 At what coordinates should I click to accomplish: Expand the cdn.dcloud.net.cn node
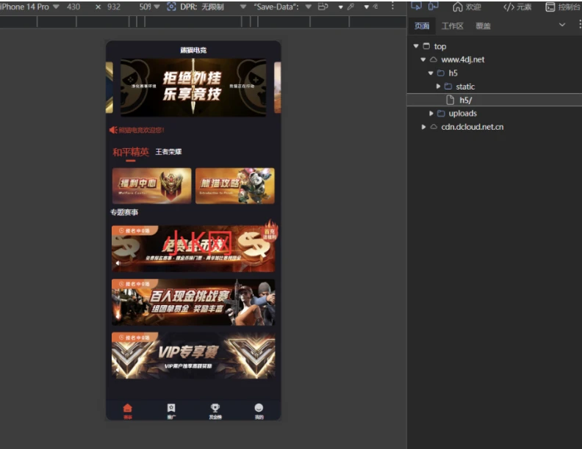[x=423, y=127]
